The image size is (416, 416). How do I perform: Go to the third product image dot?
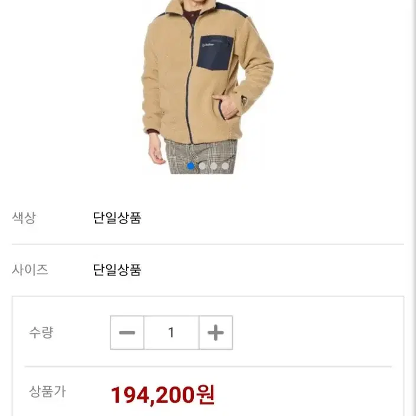pos(213,166)
